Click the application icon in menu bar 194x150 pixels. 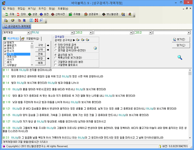tap(4, 8)
